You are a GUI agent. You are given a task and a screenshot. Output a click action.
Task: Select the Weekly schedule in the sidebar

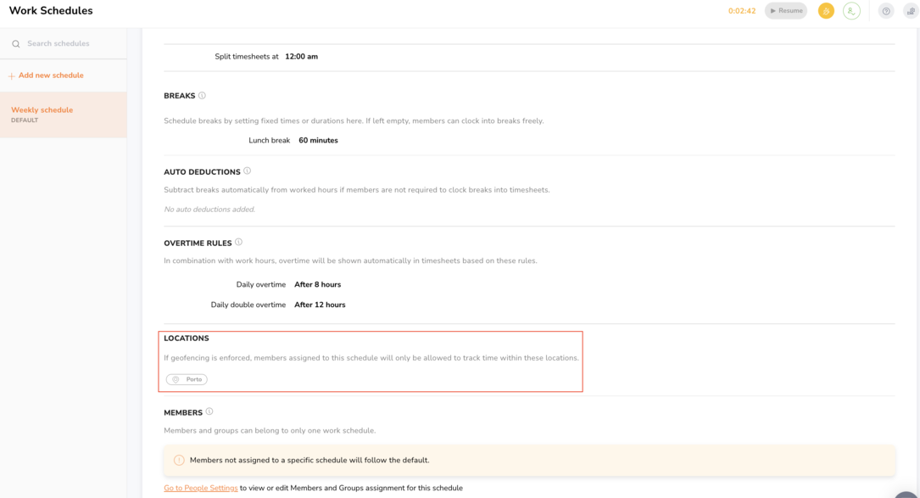pos(41,109)
